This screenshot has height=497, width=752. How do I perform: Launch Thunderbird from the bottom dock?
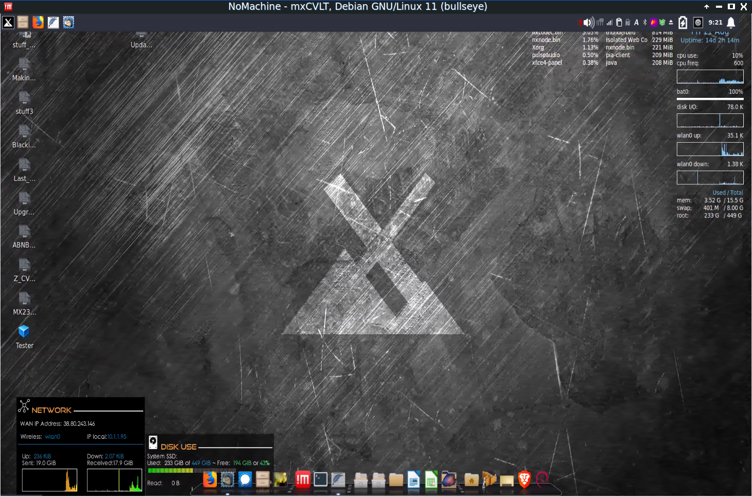point(227,480)
